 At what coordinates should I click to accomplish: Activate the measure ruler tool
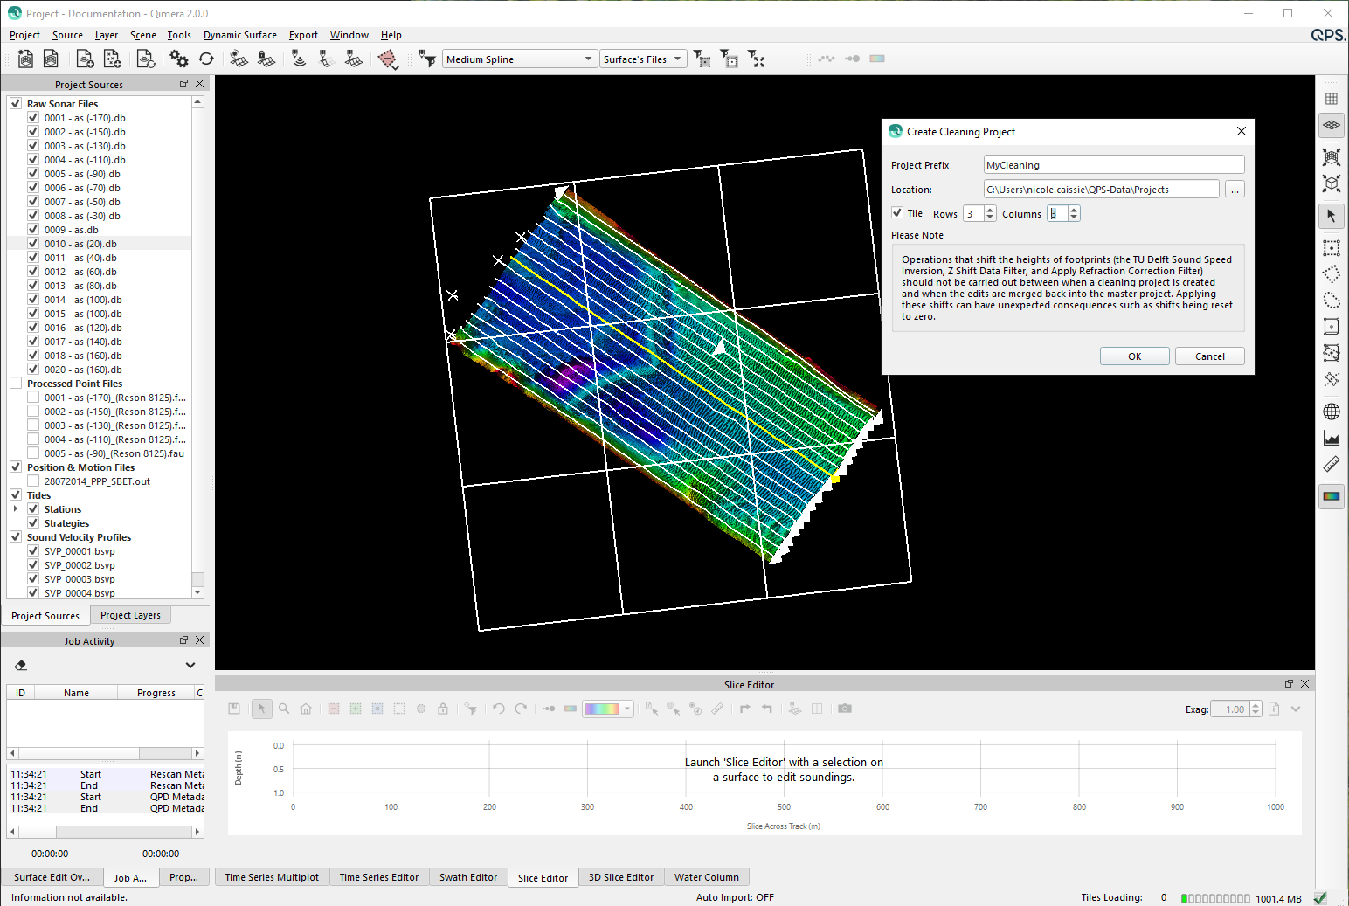click(1331, 464)
